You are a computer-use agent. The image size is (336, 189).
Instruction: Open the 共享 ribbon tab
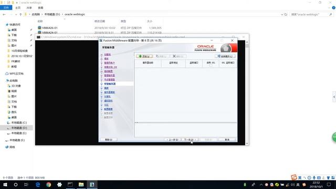coord(29,8)
